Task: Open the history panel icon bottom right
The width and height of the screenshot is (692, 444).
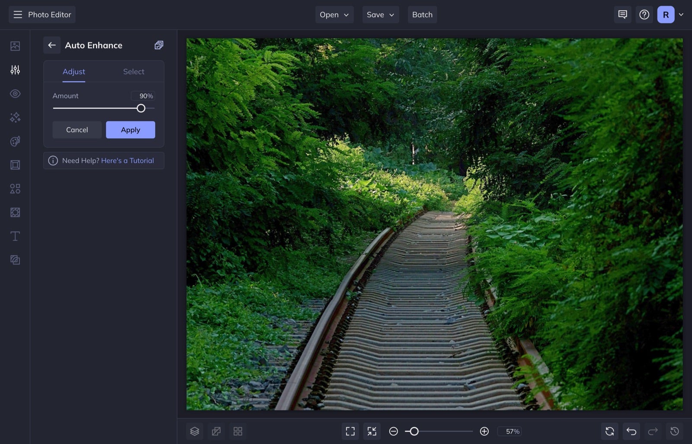Action: (674, 431)
